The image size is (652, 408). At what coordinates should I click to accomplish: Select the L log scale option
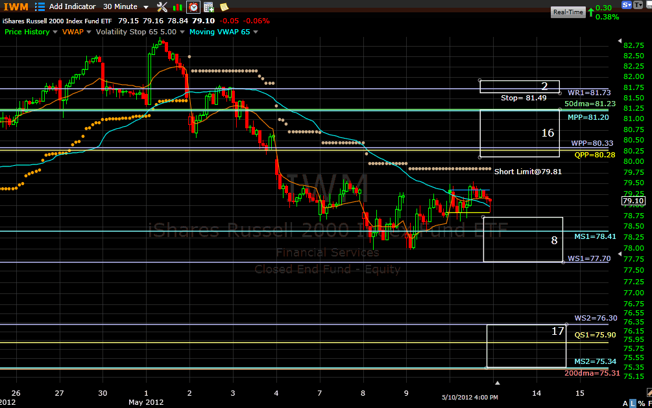coord(633,403)
